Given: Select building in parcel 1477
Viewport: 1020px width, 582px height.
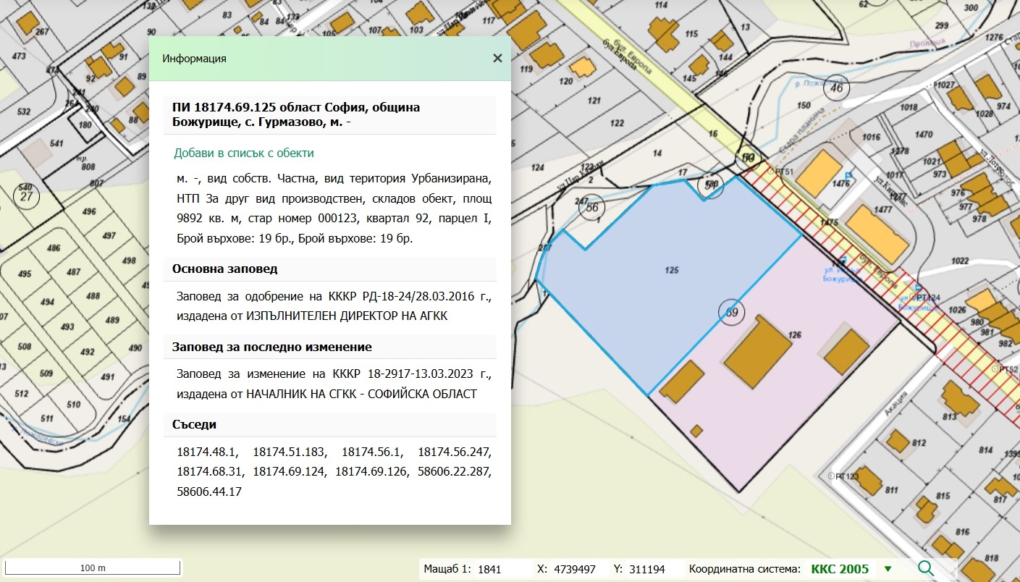Looking at the screenshot, I should (877, 233).
